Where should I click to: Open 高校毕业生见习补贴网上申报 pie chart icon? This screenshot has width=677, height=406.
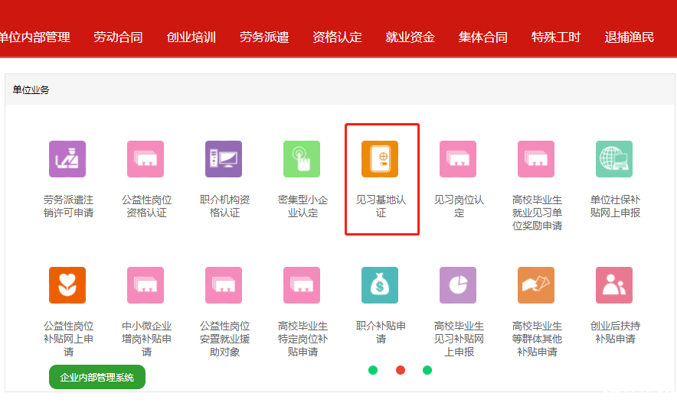(458, 285)
